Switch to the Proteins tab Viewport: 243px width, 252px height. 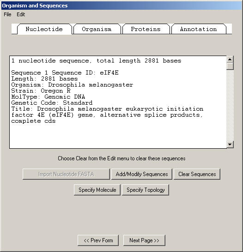click(x=146, y=29)
